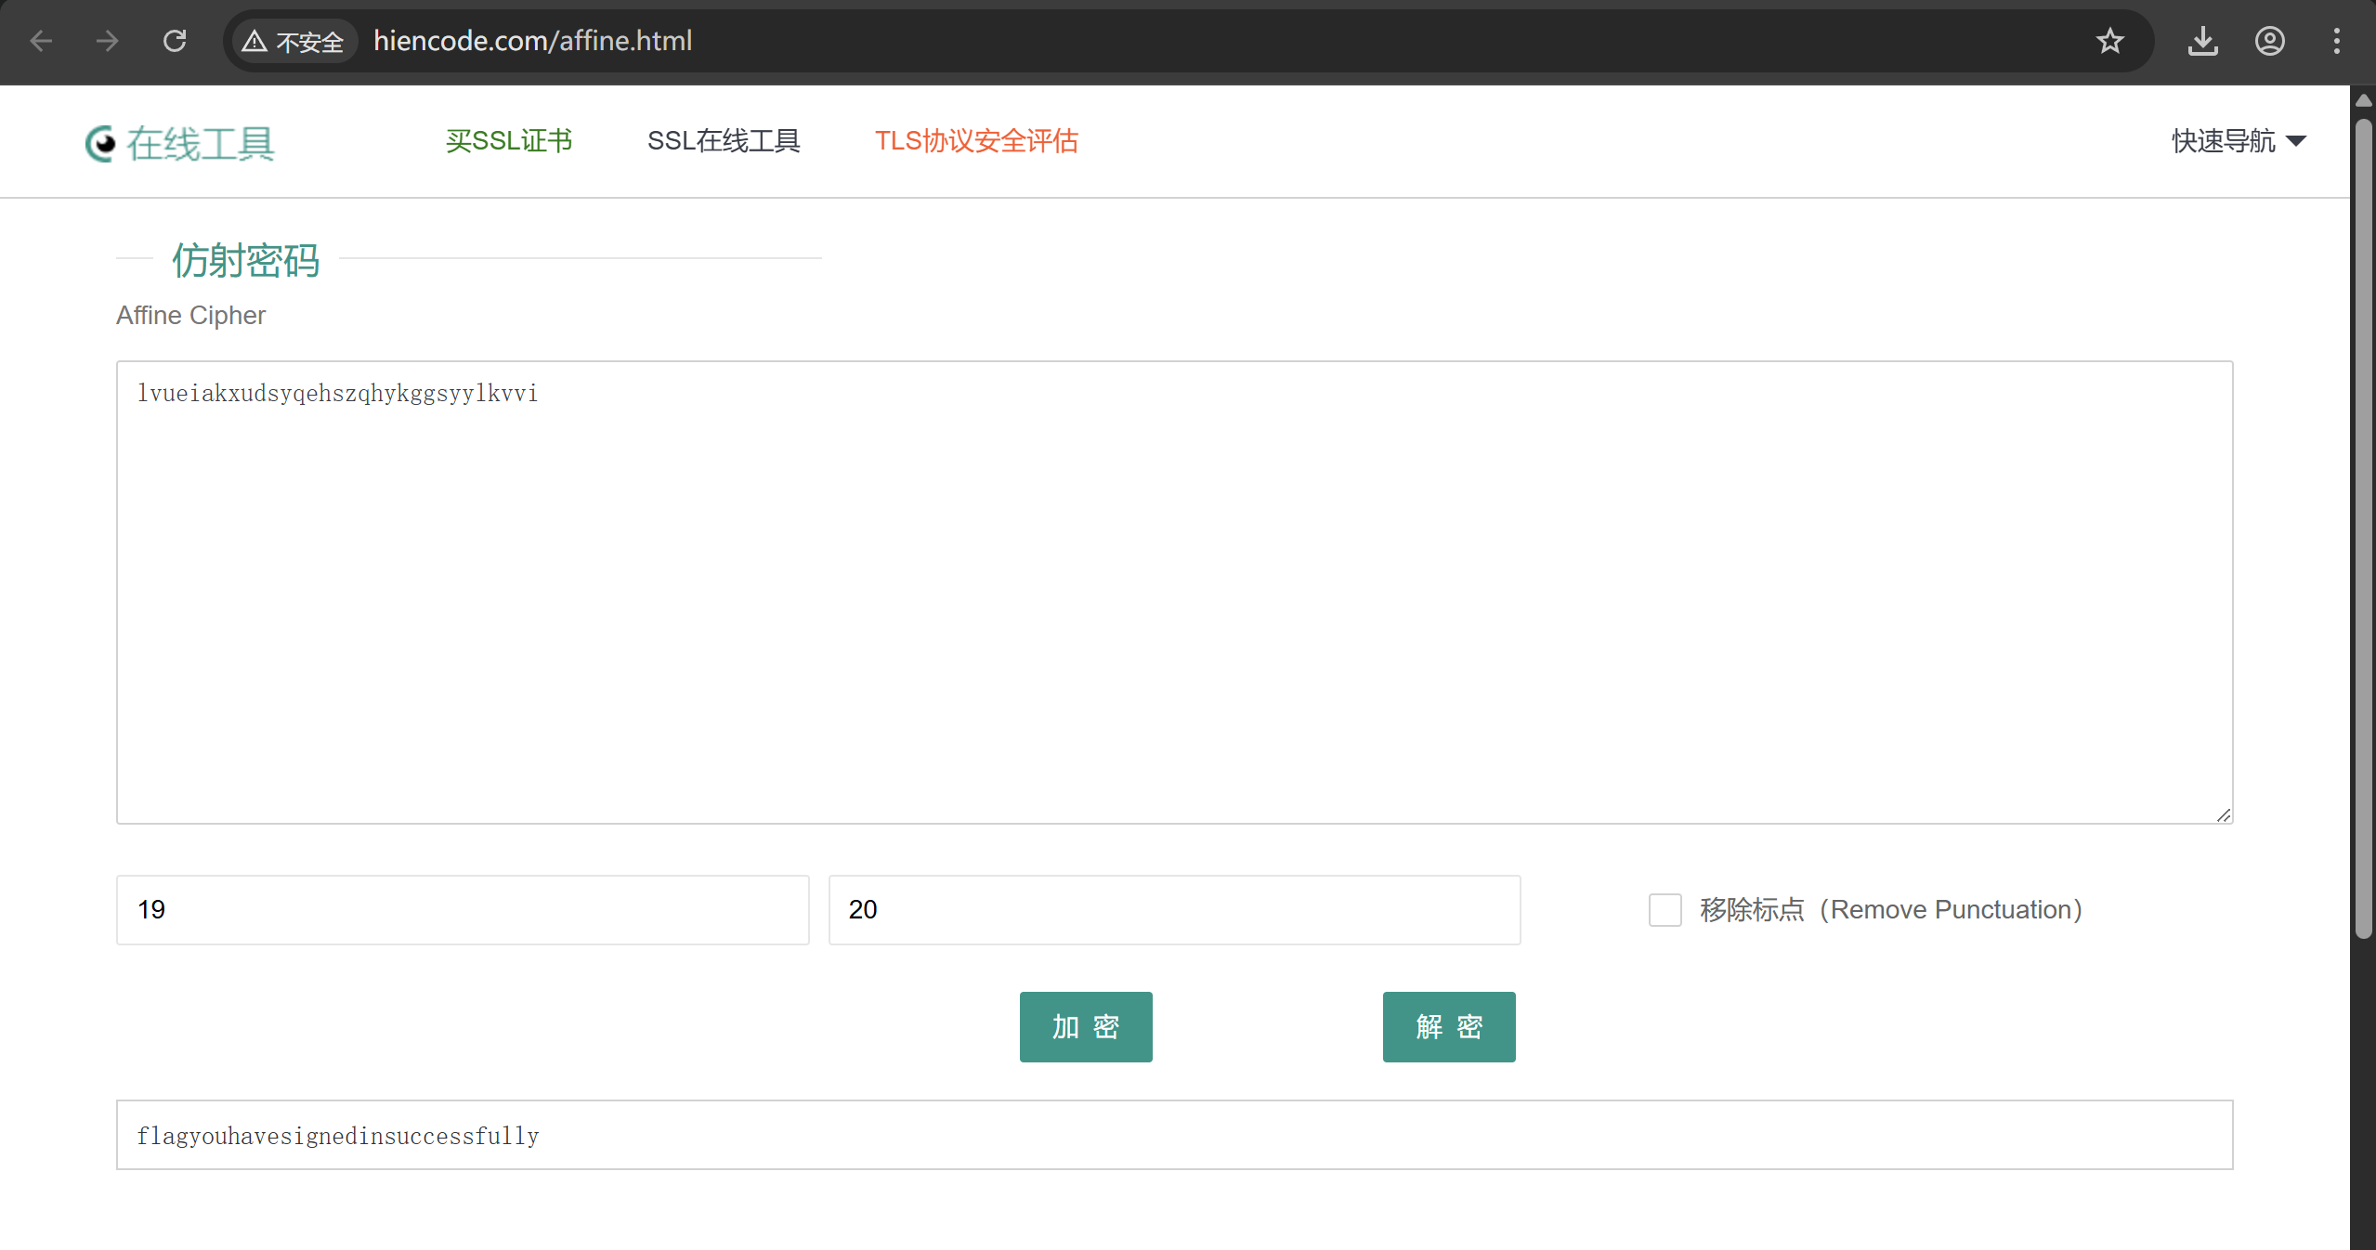This screenshot has width=2376, height=1250.
Task: Open the SSL在线工具 menu item
Action: click(x=724, y=141)
